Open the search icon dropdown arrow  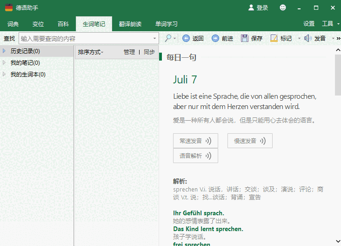pos(174,39)
